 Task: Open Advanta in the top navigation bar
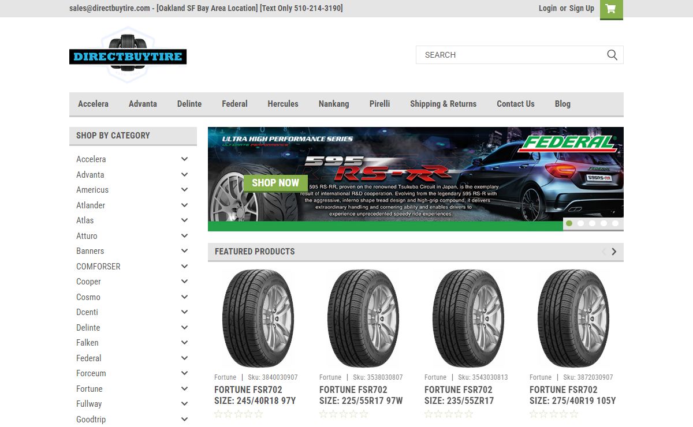[x=143, y=104]
